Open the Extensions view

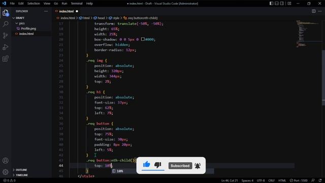coord(6,59)
